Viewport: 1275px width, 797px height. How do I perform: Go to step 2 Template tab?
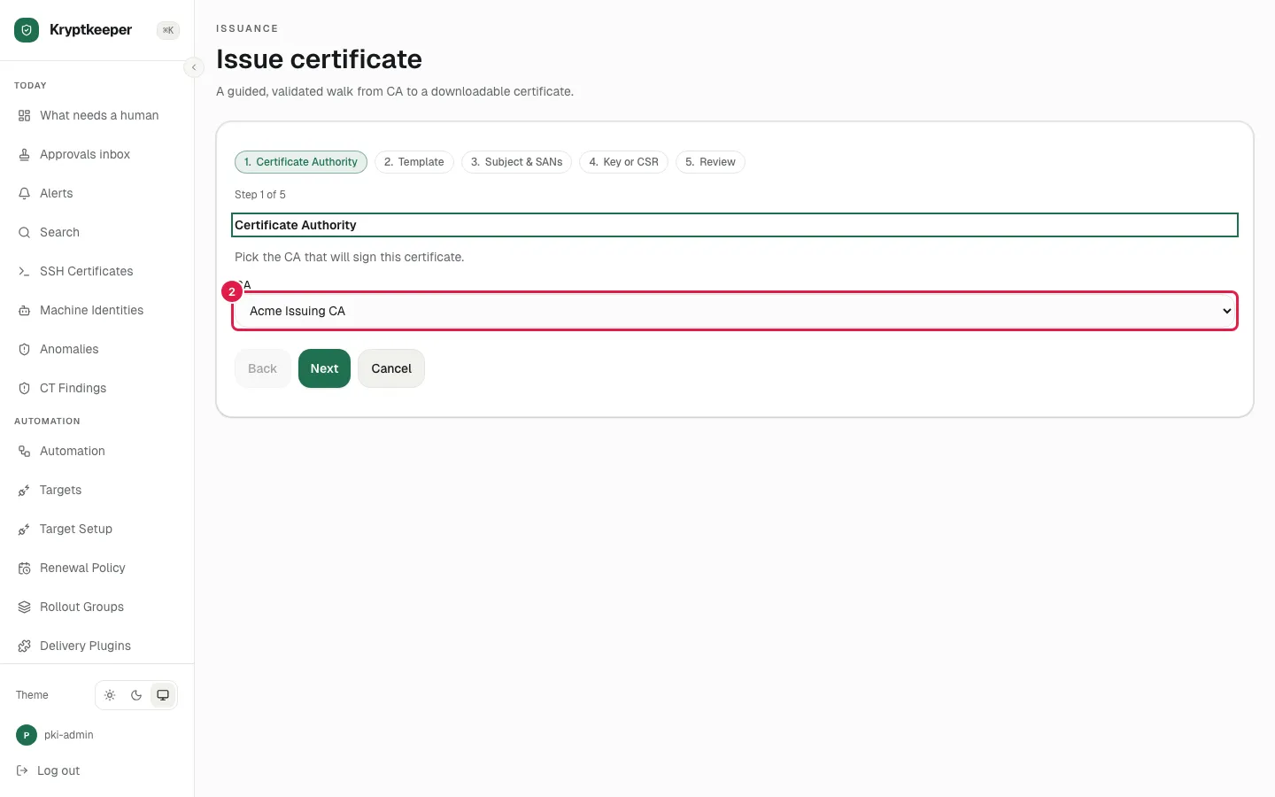click(414, 162)
